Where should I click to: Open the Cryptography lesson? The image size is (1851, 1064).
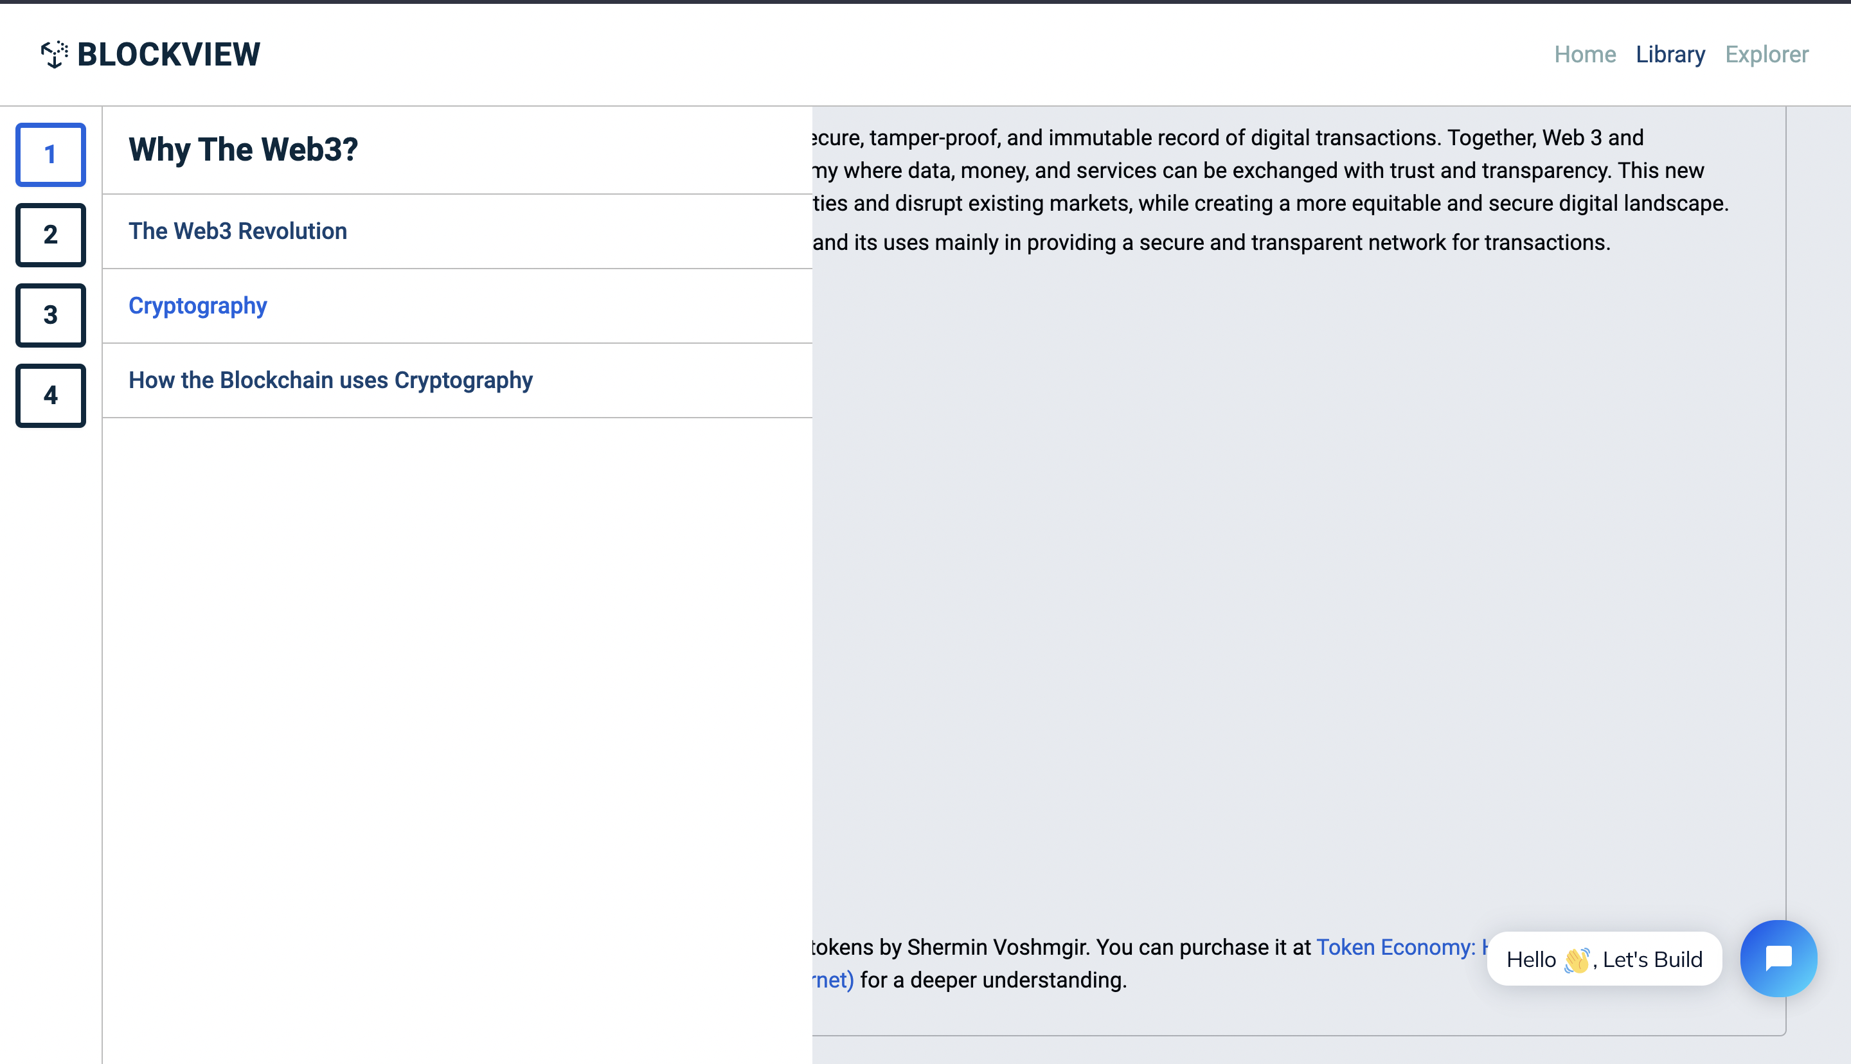197,305
